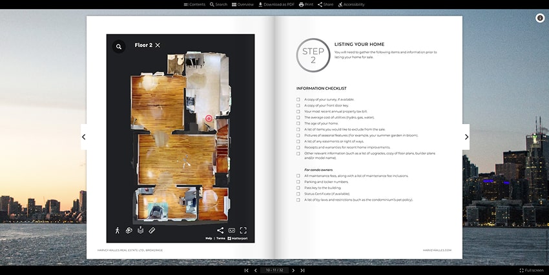The height and width of the screenshot is (275, 549).
Task: Activate the measurement ruler tool
Action: (152, 230)
